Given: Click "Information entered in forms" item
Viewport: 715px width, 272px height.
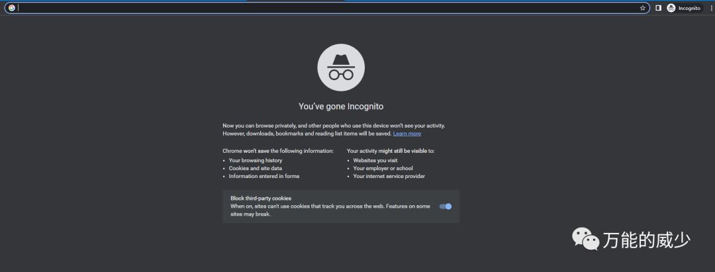Looking at the screenshot, I should pos(264,176).
